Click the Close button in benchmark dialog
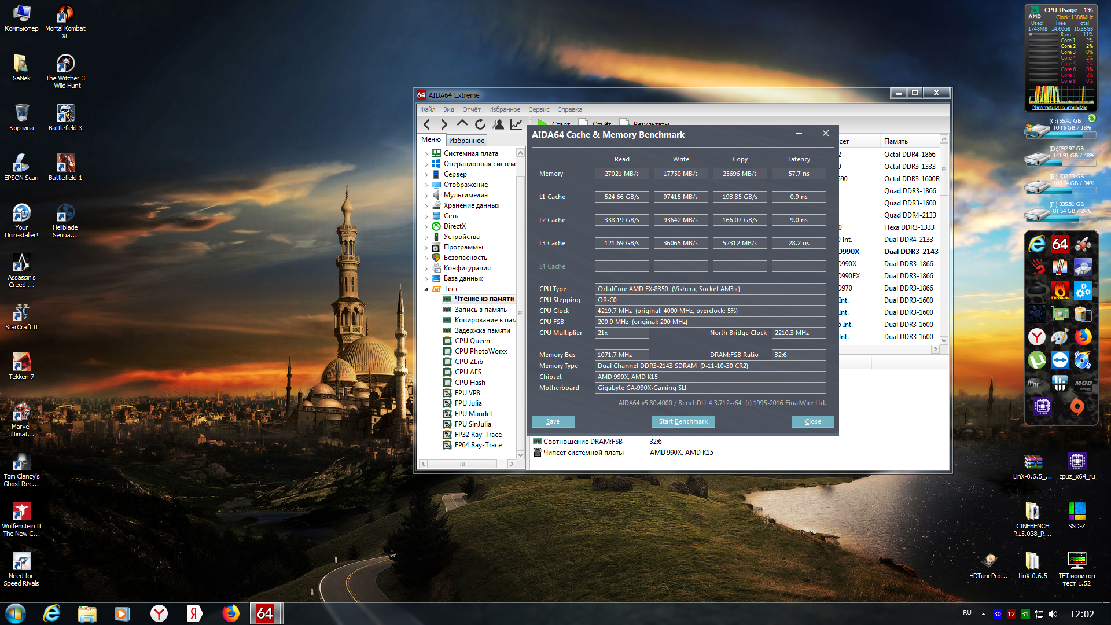Screen dimensions: 1111x625 click(812, 421)
